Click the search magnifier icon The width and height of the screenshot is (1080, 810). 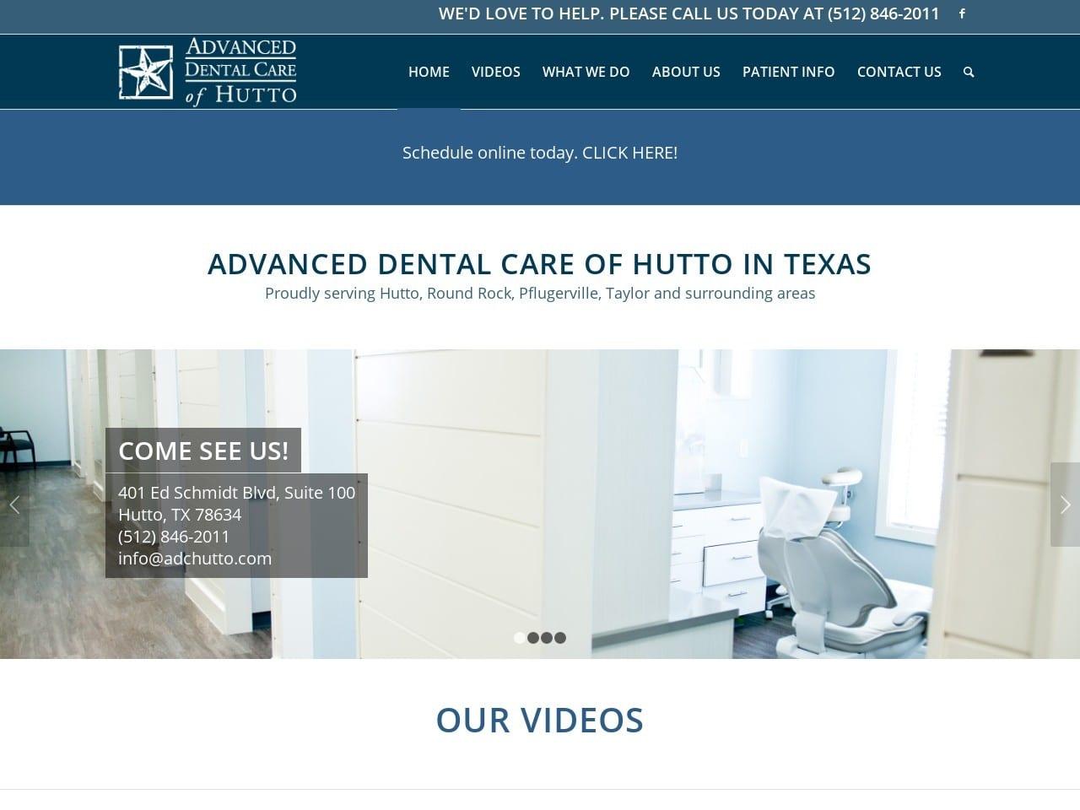(969, 72)
